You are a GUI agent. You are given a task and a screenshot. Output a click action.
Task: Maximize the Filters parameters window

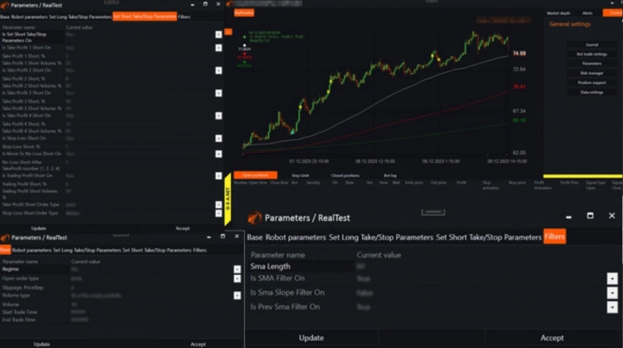click(x=590, y=216)
